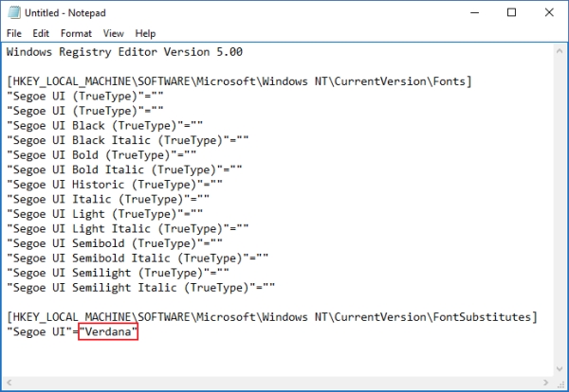Click the "Segoe UI Bold Italic (TrueType)" line
Image resolution: width=569 pixels, height=392 pixels.
(x=124, y=169)
